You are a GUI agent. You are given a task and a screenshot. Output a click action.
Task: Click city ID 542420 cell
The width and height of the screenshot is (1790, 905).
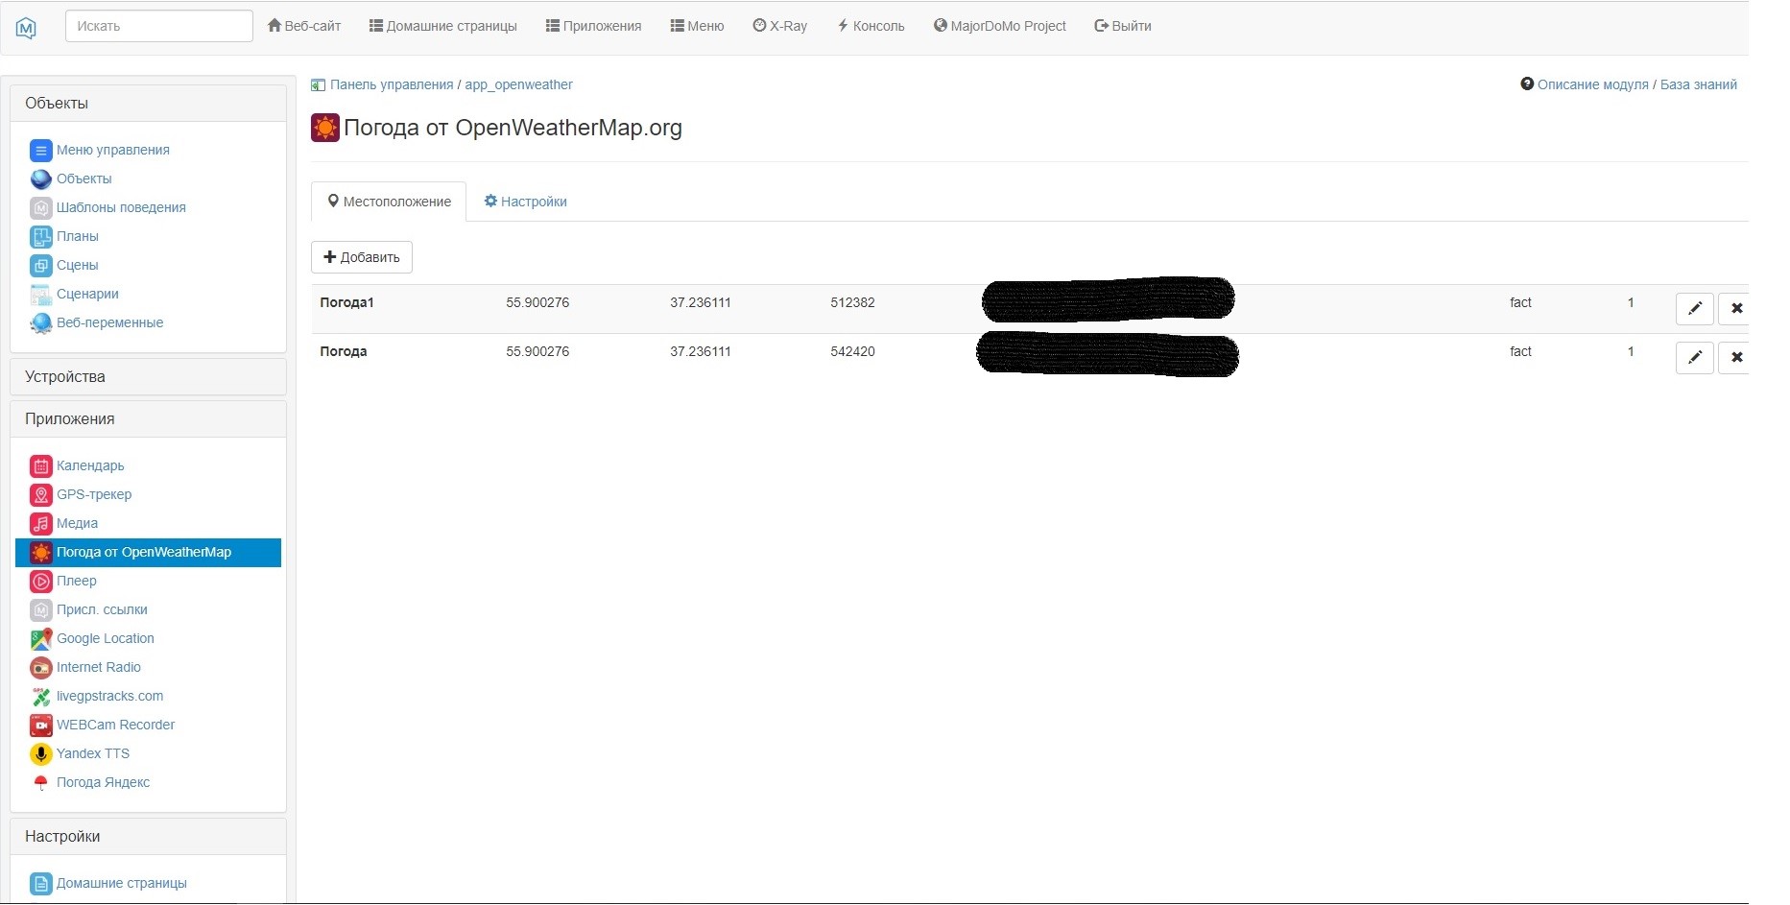click(852, 351)
